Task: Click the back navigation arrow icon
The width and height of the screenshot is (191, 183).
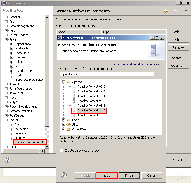Action: click(x=166, y=11)
